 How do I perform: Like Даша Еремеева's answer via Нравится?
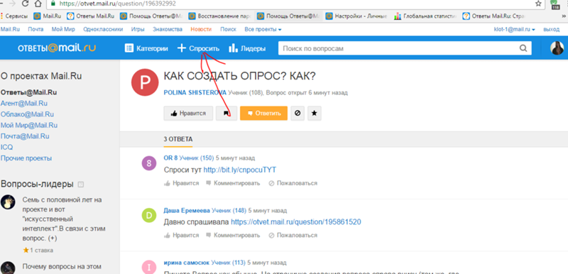pos(182,235)
